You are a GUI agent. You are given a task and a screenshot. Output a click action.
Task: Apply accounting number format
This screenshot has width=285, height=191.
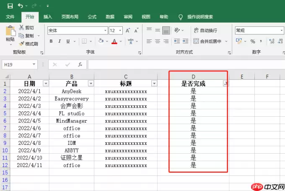pyautogui.click(x=238, y=41)
